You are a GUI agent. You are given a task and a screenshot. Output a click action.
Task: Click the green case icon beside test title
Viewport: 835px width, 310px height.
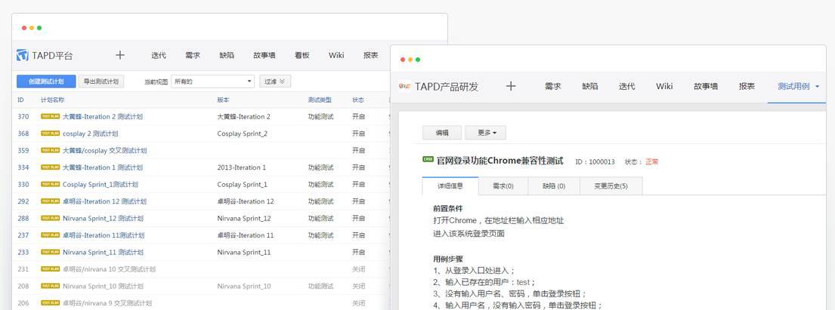tap(428, 160)
